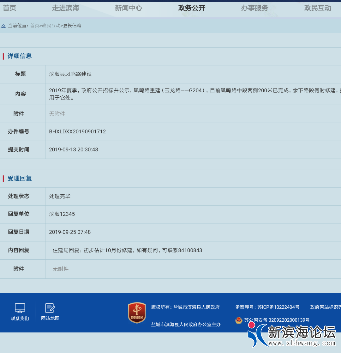Click the red 党政机关 badge
The width and height of the screenshot is (341, 353).
point(137,313)
